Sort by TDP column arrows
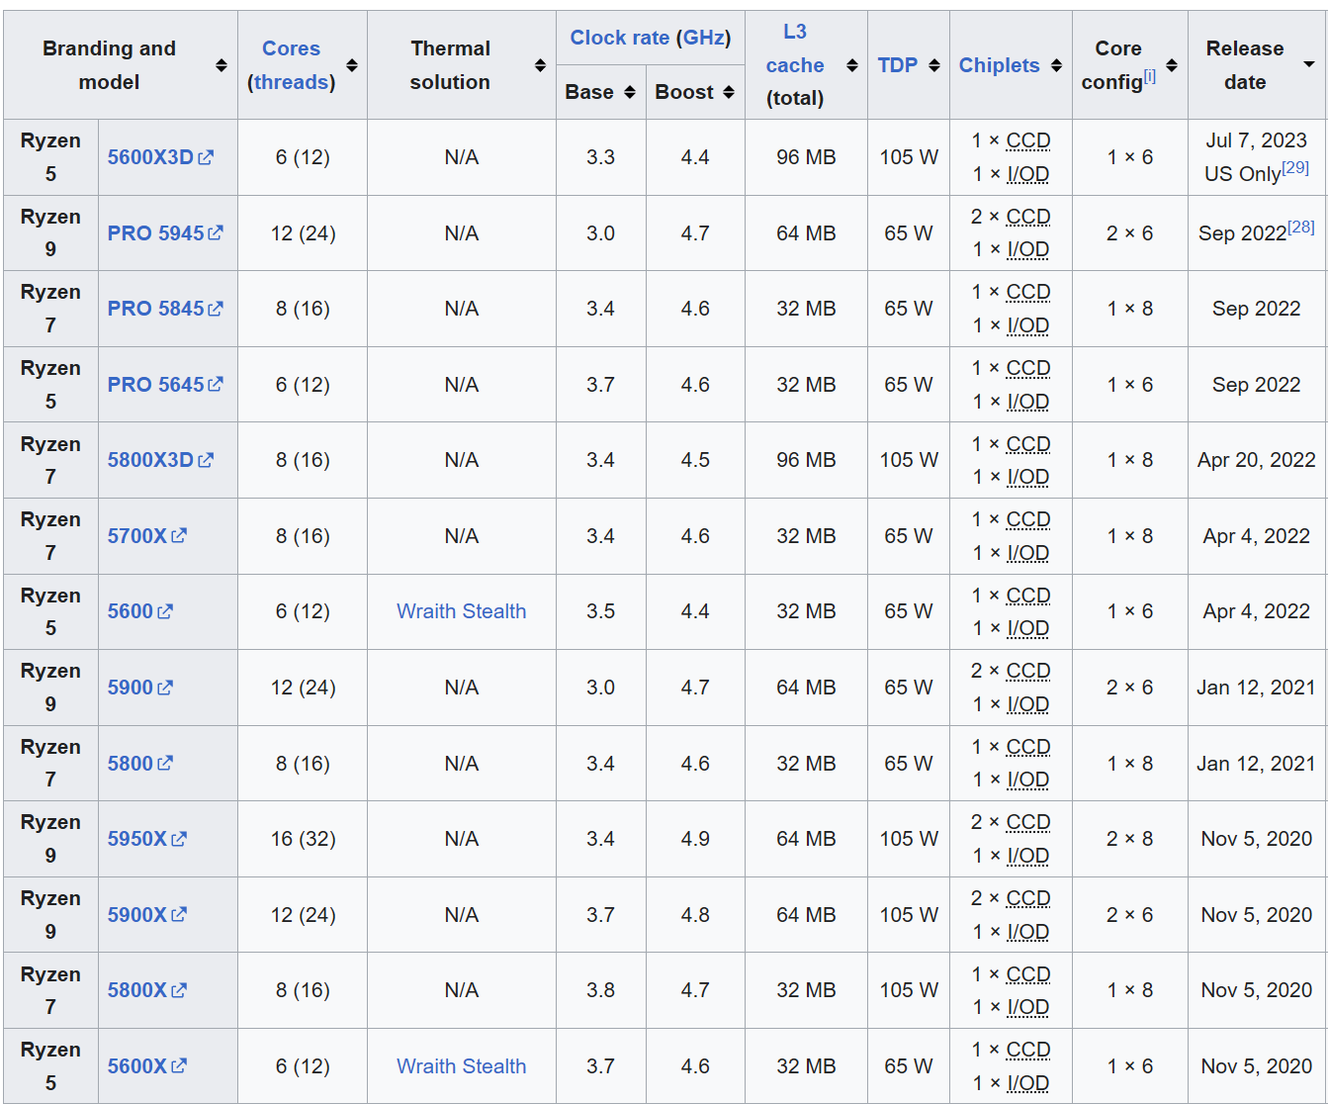1328x1104 pixels. (x=934, y=65)
